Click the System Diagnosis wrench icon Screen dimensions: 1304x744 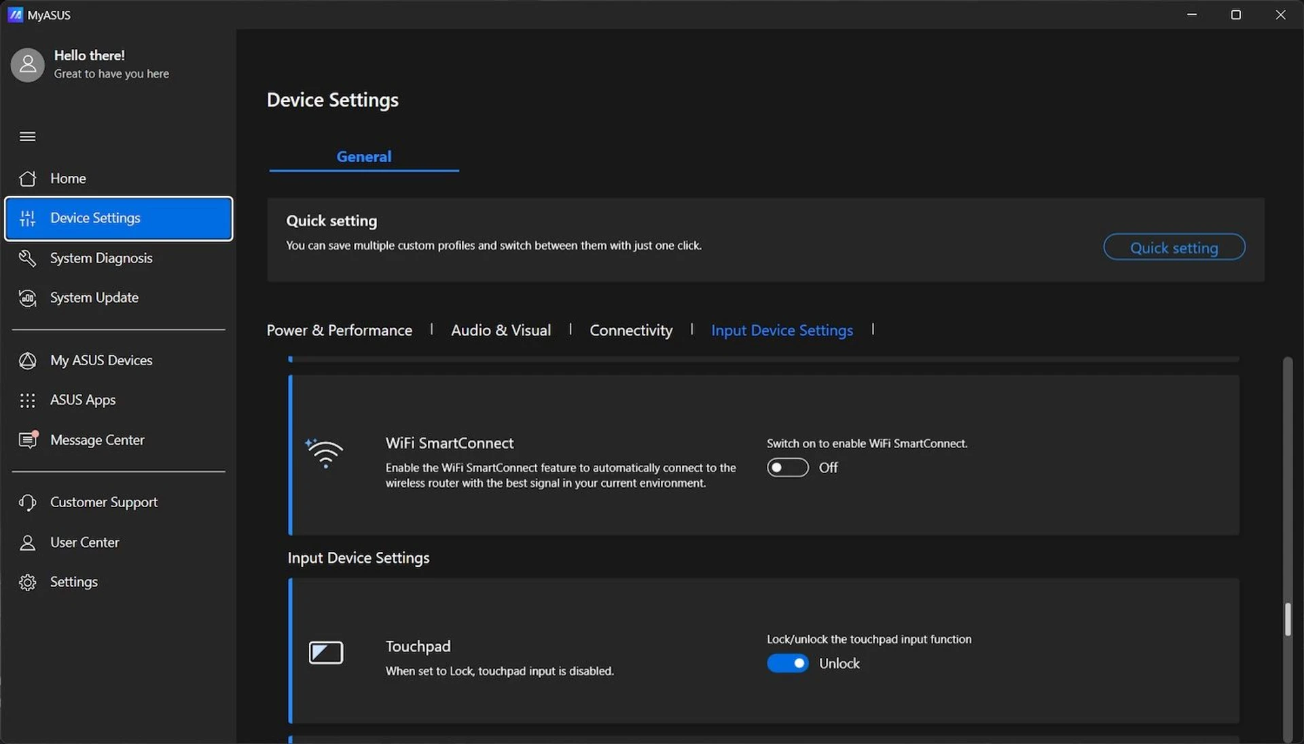28,258
